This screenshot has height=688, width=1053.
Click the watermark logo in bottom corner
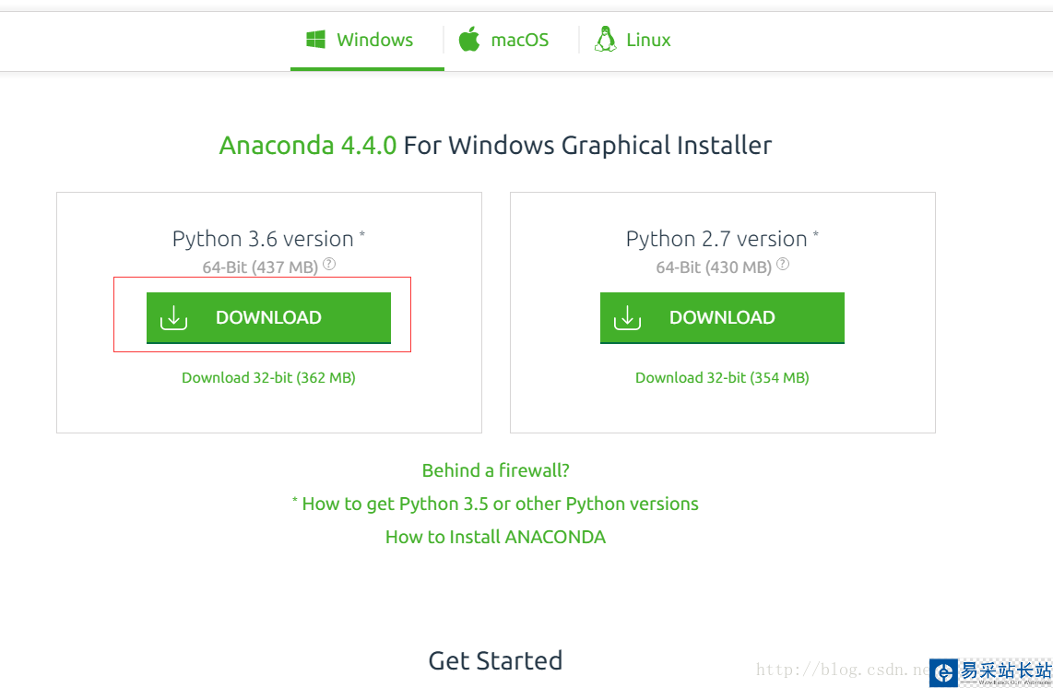(942, 672)
